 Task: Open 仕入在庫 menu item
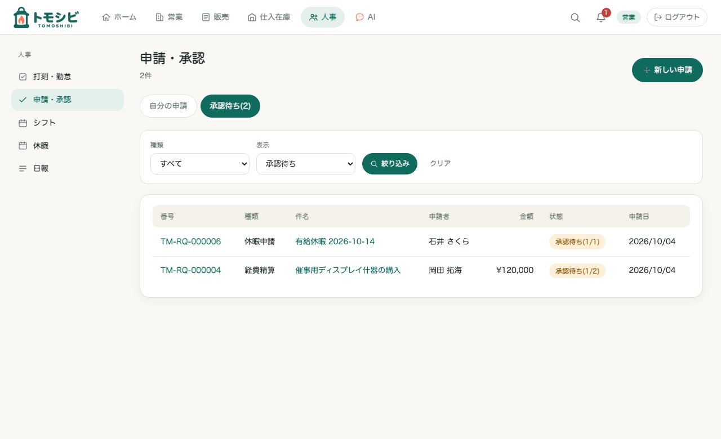pyautogui.click(x=269, y=17)
